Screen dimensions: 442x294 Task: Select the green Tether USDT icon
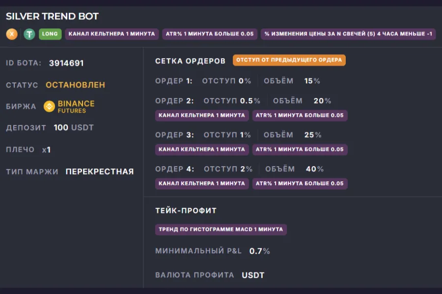click(x=28, y=34)
